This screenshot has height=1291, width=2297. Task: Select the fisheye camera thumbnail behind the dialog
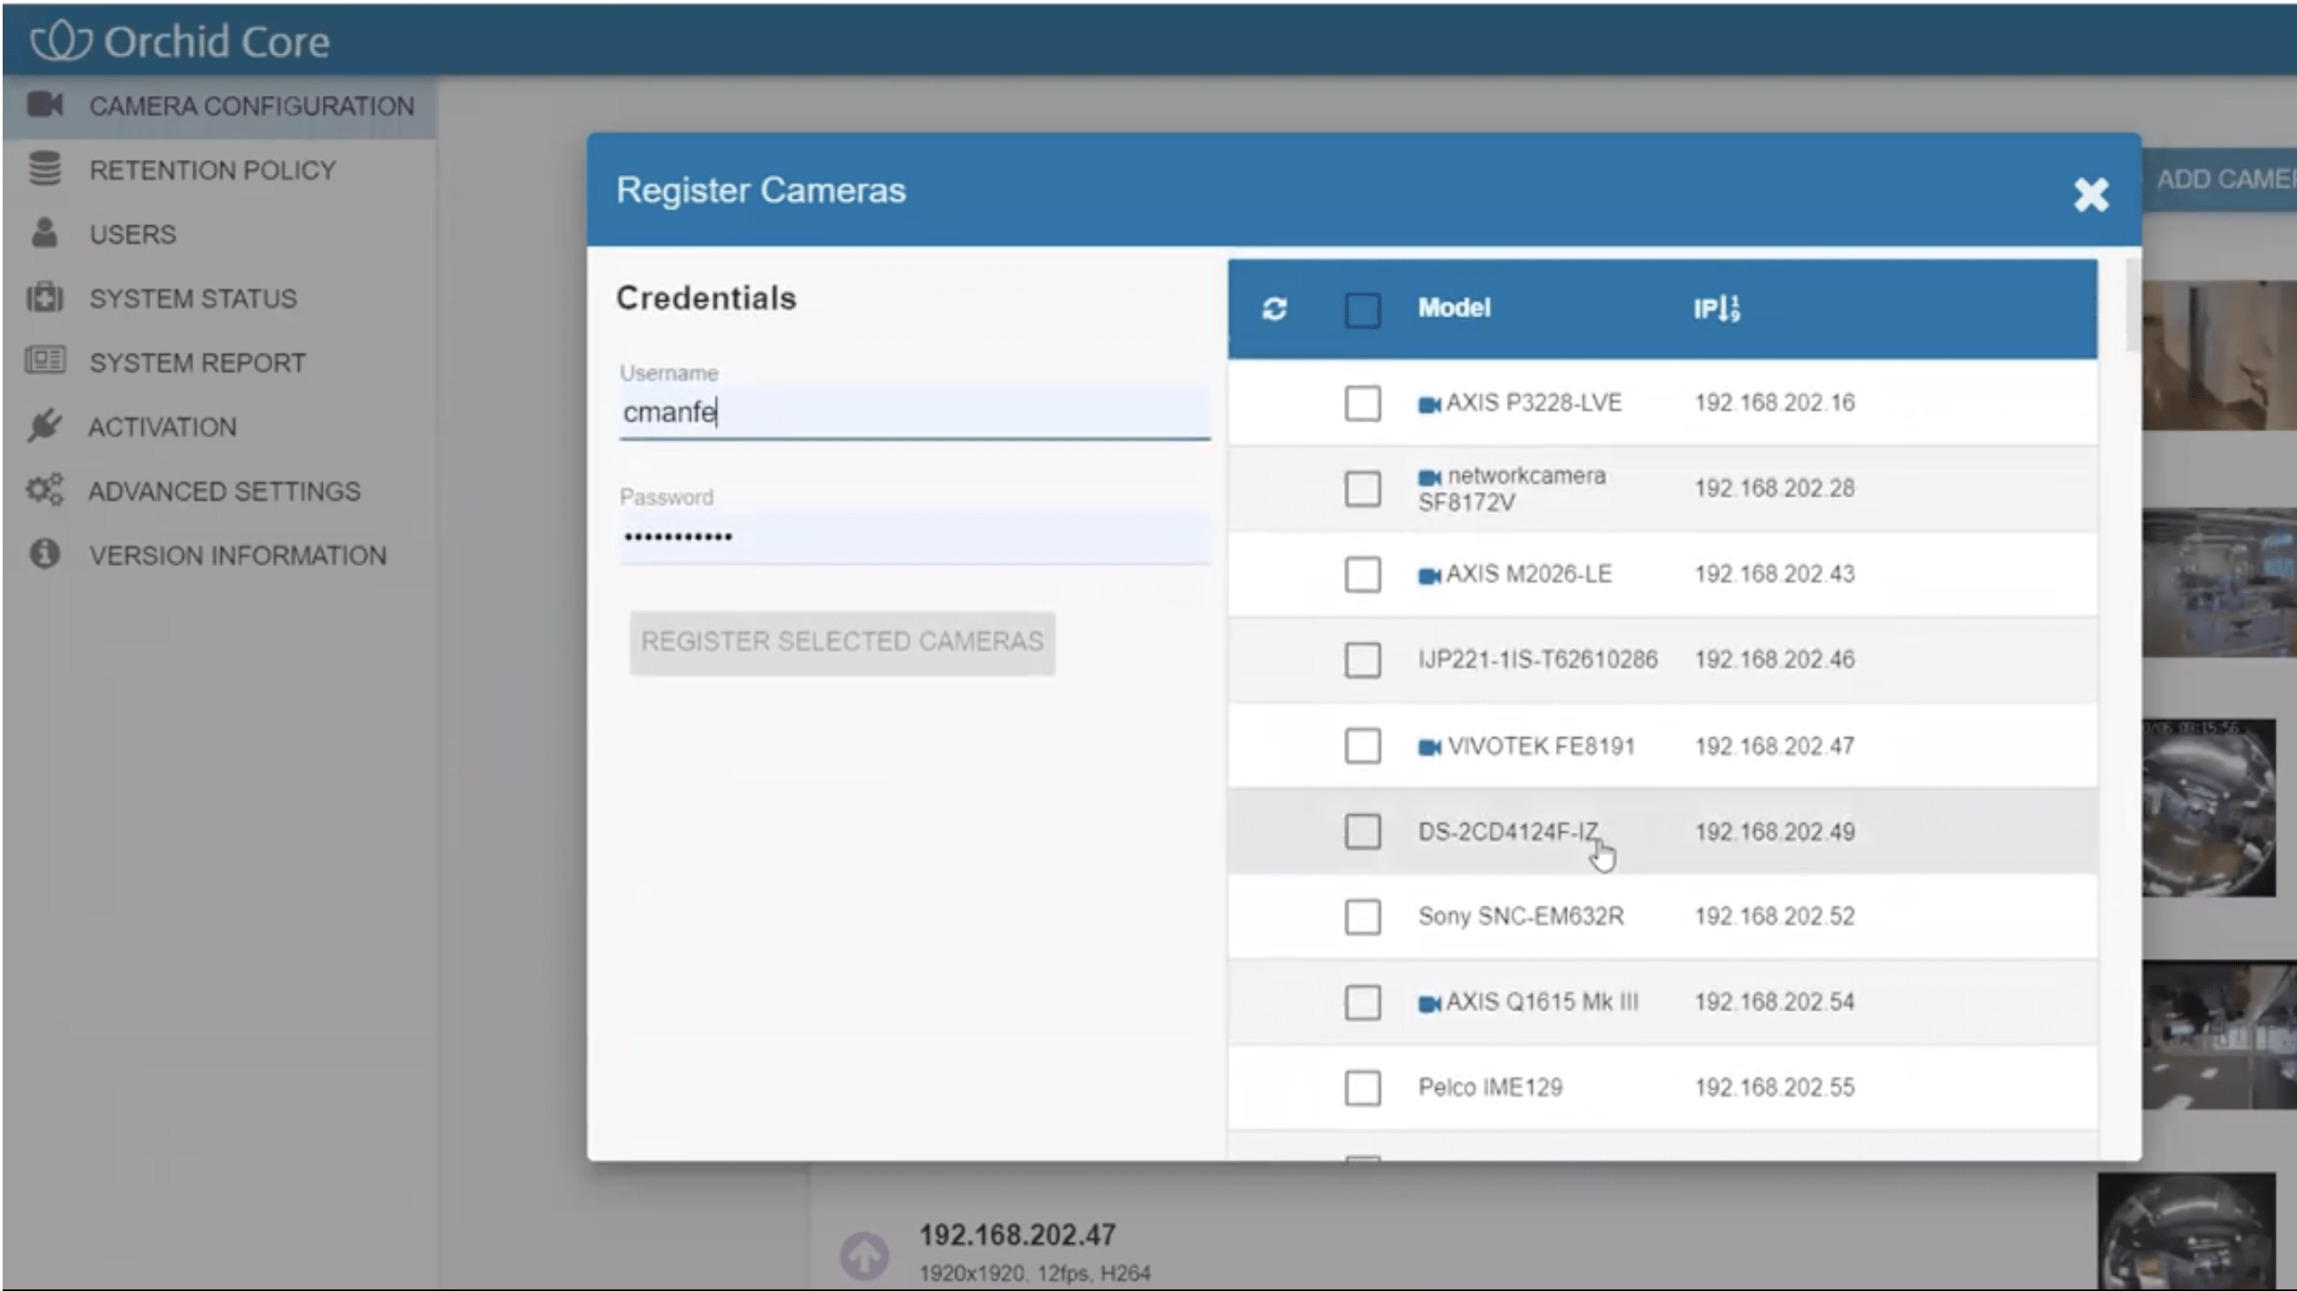coord(2210,807)
